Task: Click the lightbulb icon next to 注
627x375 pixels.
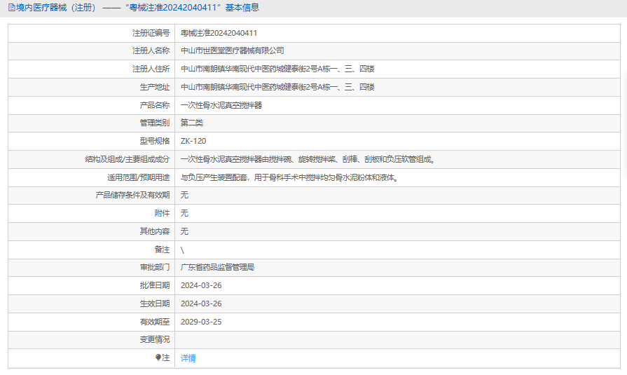Action: (158, 357)
